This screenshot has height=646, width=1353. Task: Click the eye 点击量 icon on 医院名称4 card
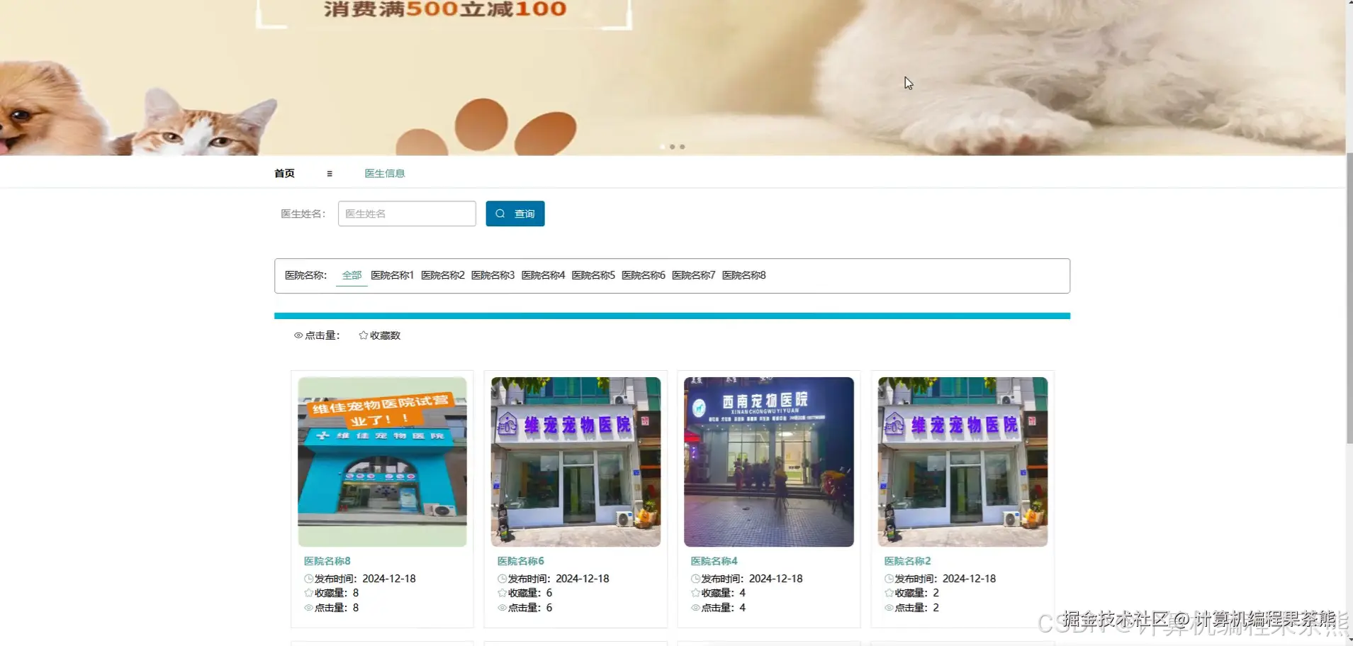pyautogui.click(x=695, y=608)
